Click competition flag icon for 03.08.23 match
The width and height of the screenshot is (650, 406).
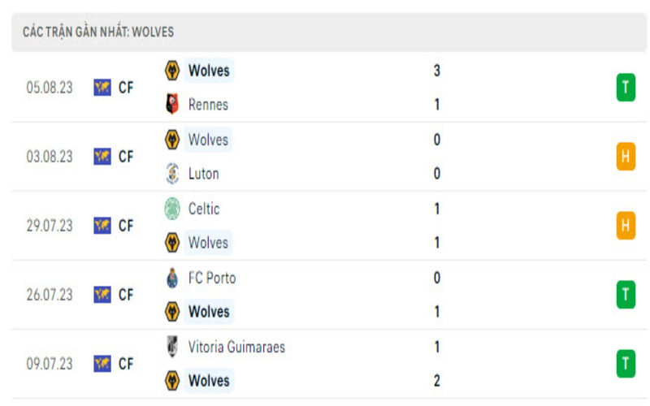tap(102, 157)
